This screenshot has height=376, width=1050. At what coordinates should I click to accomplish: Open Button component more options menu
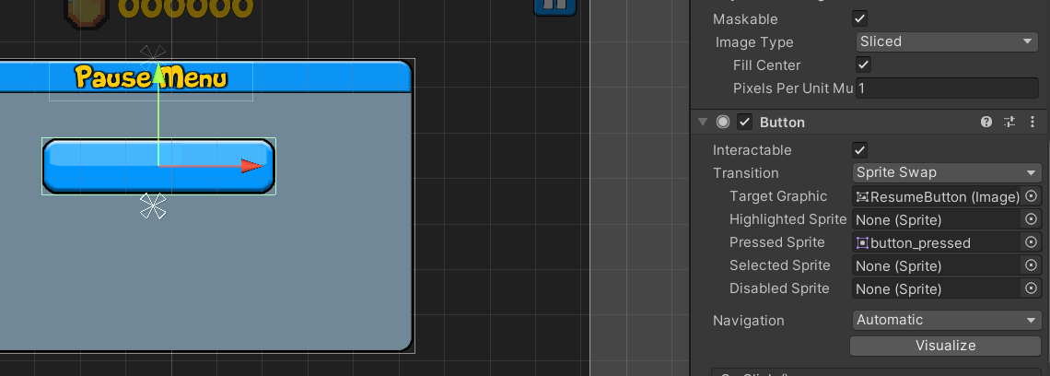pos(1032,122)
